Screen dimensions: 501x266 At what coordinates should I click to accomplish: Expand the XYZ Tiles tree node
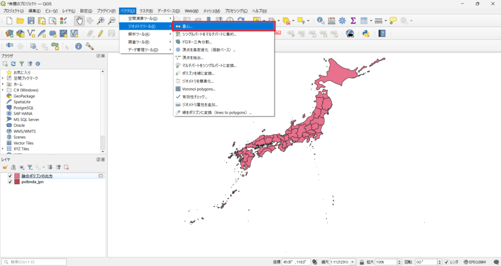[x=3, y=149]
